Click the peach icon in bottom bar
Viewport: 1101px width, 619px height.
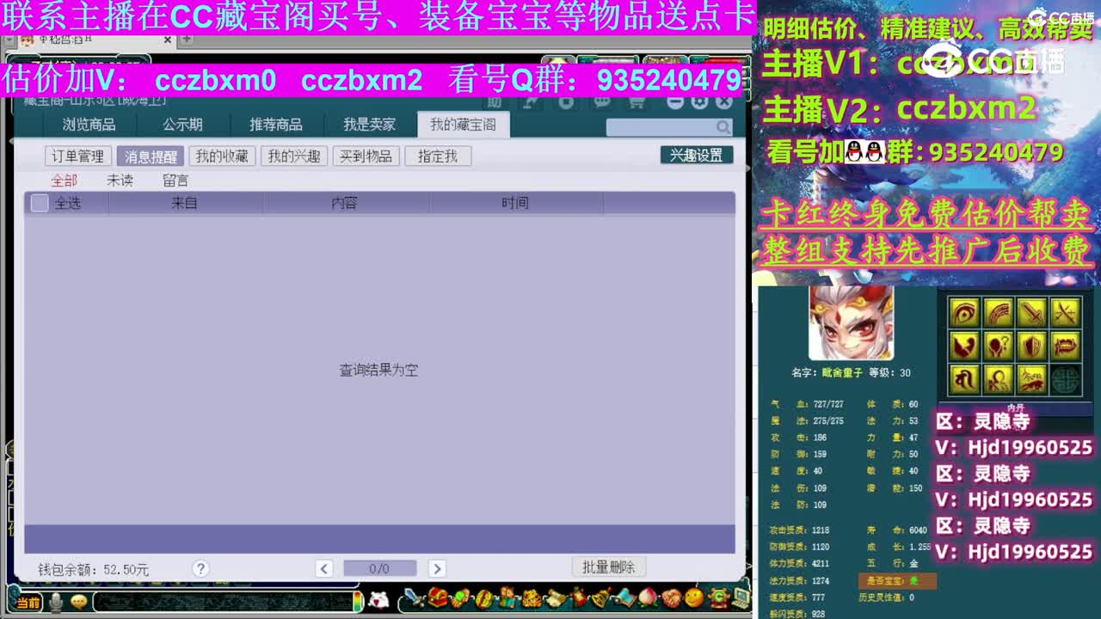pos(648,598)
